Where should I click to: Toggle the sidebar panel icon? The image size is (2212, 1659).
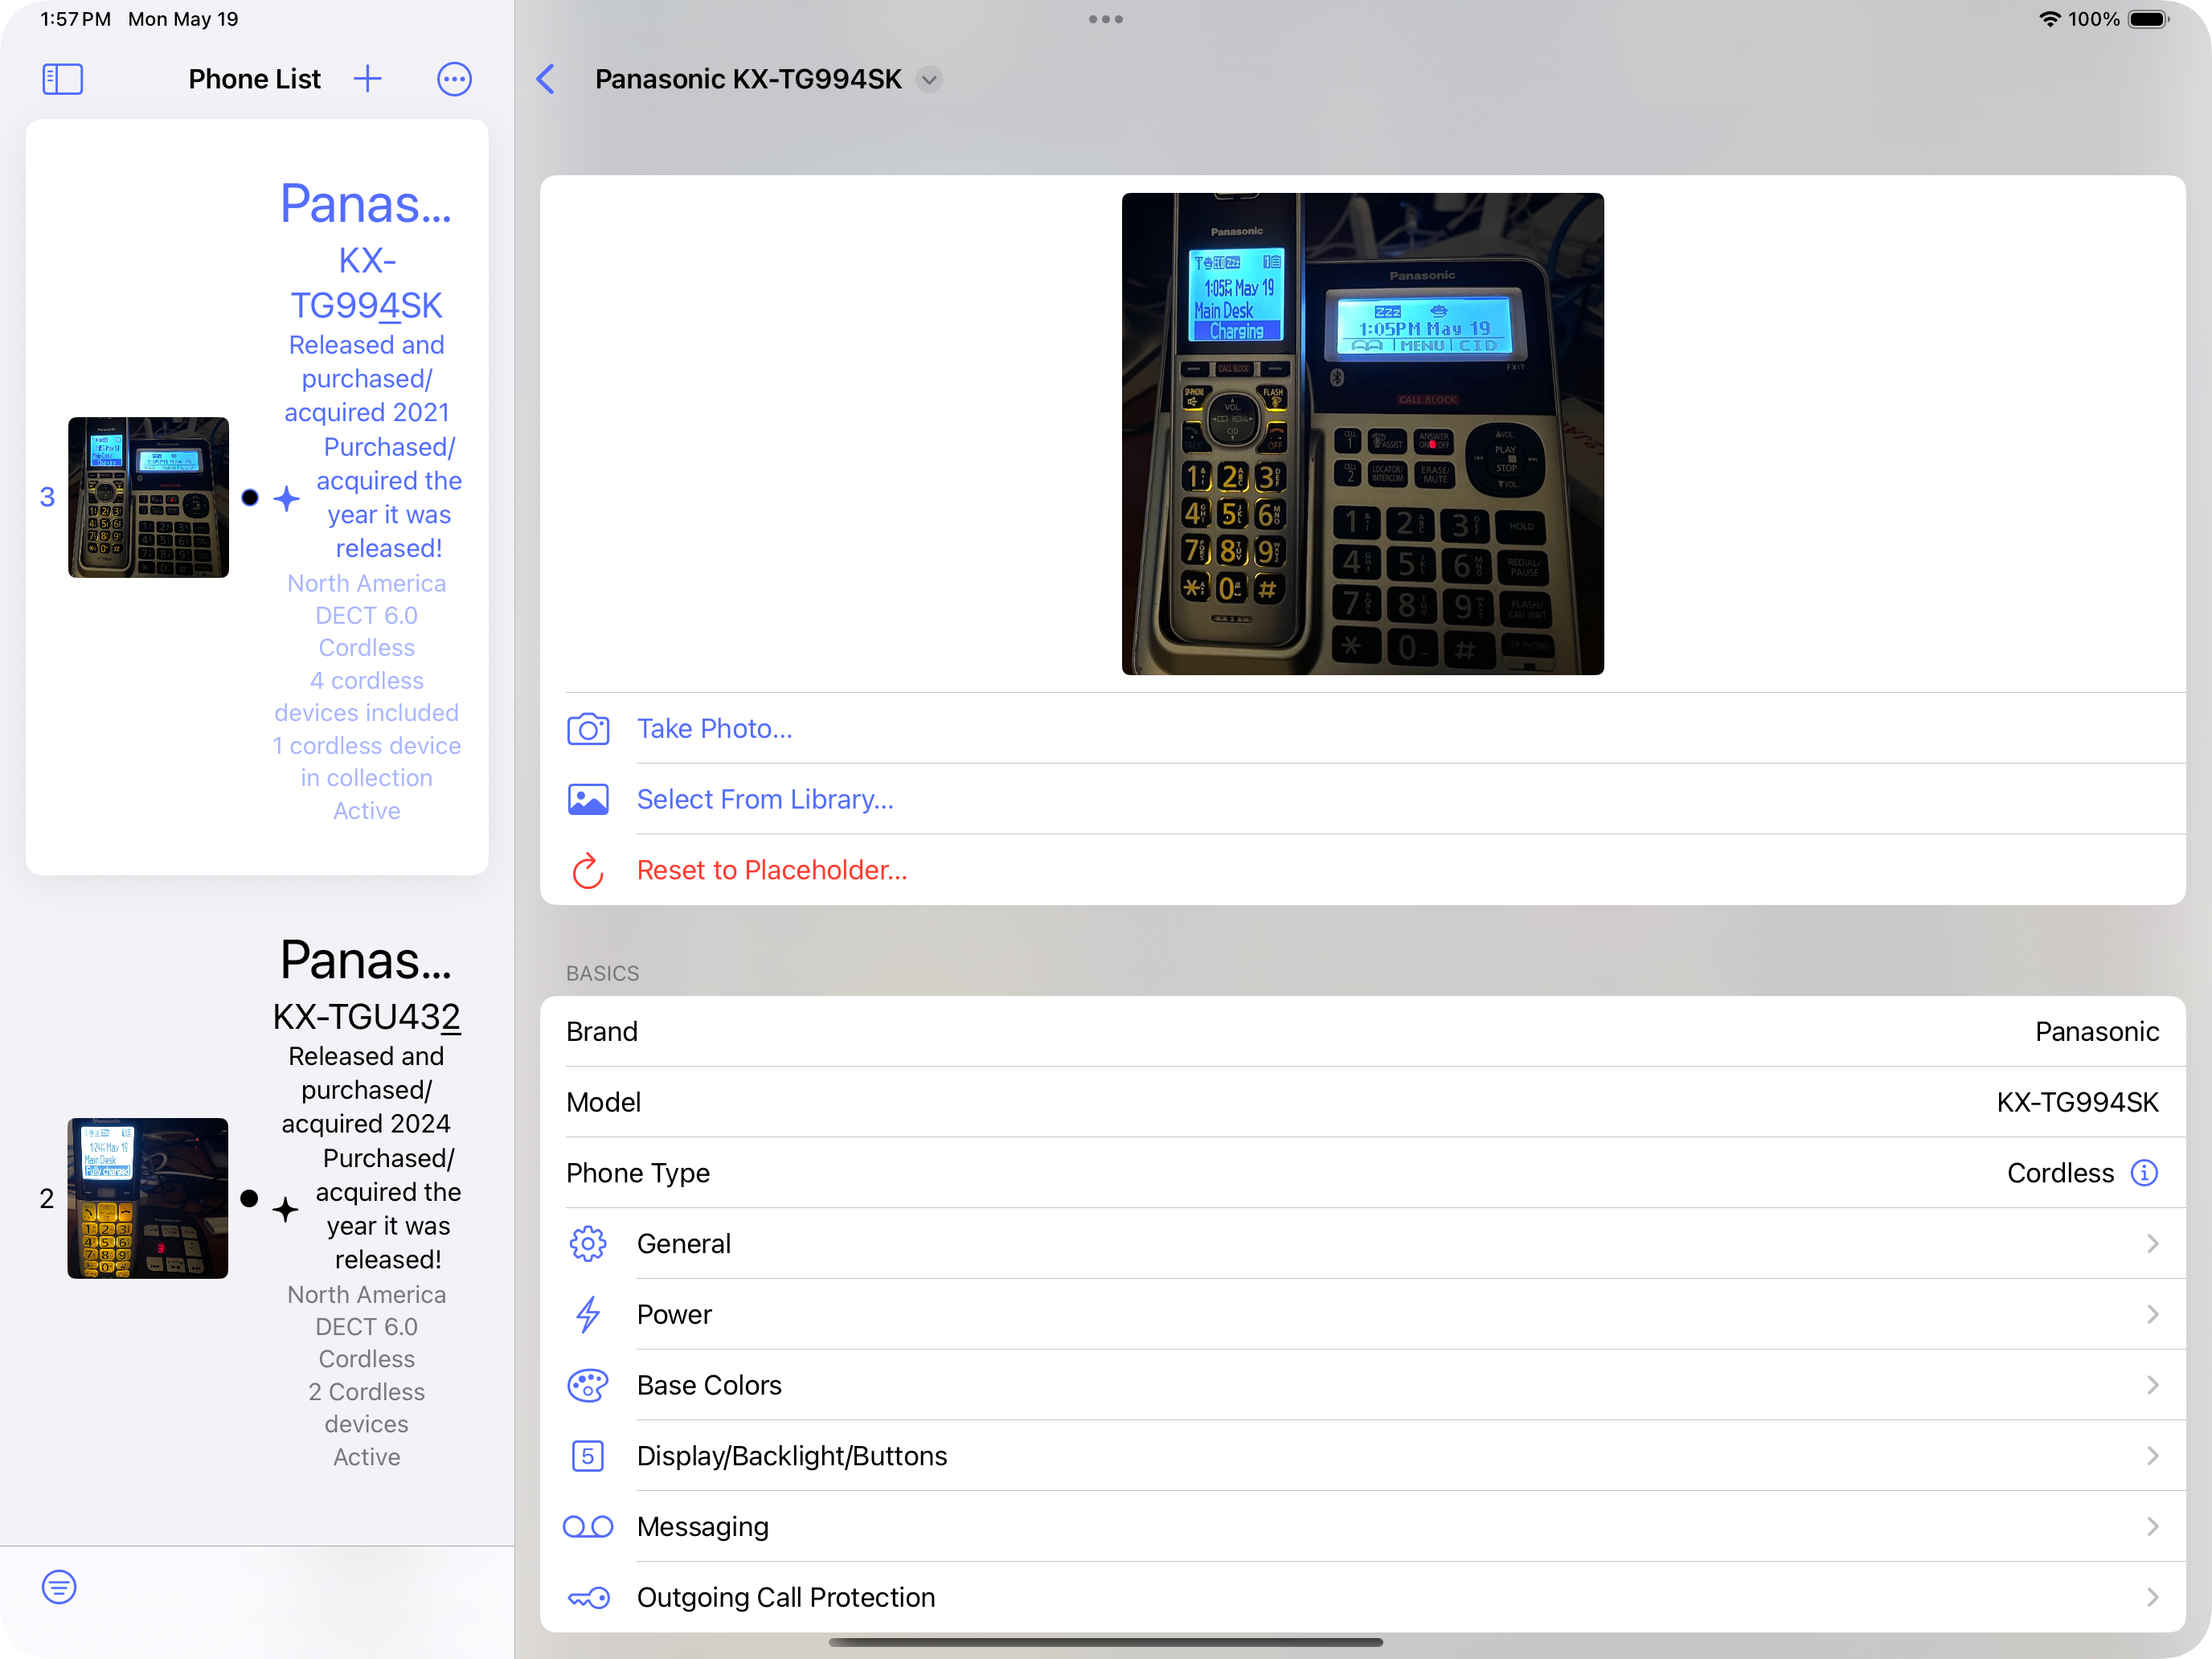point(62,79)
